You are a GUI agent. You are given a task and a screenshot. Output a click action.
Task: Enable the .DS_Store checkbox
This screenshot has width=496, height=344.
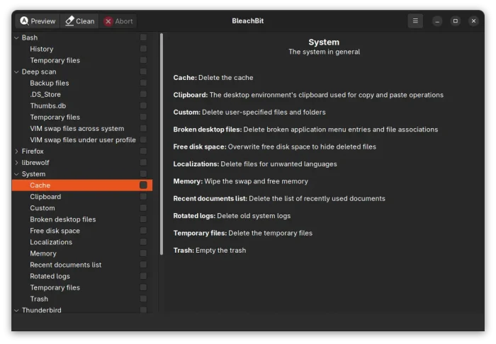[x=143, y=94]
